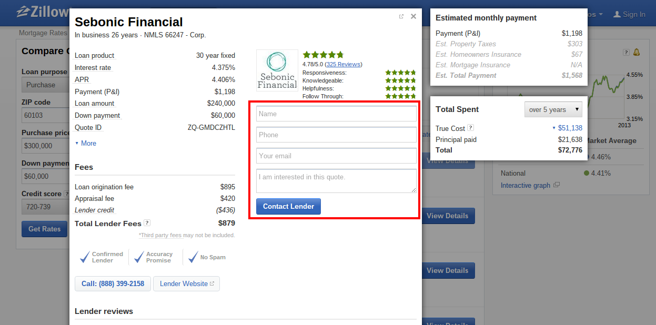Open the 325 Reviews link
This screenshot has width=656, height=325.
(343, 64)
